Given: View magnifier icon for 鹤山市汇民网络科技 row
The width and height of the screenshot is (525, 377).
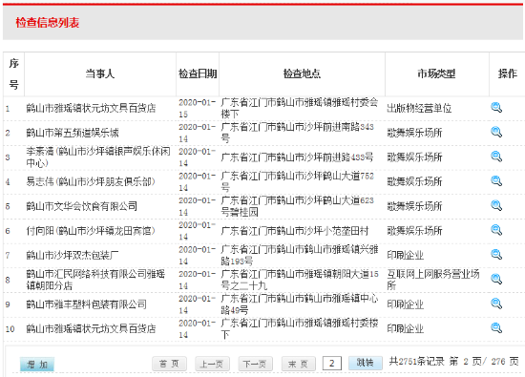Looking at the screenshot, I should (496, 279).
